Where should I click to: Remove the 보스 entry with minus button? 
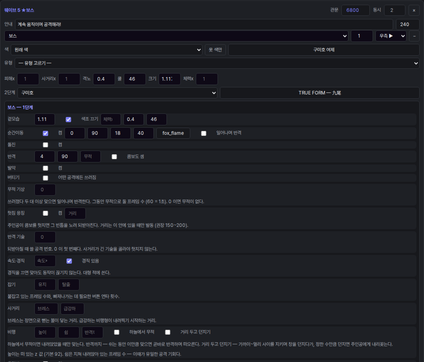(x=414, y=36)
